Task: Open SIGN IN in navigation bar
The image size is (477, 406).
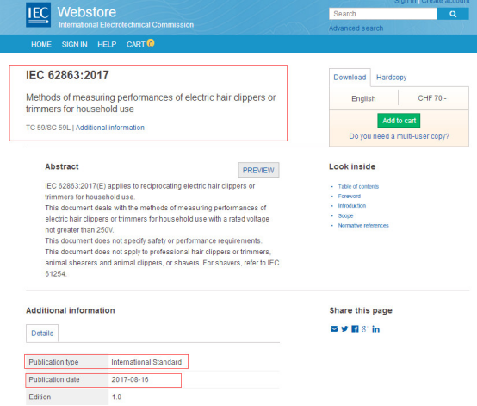Action: point(75,45)
